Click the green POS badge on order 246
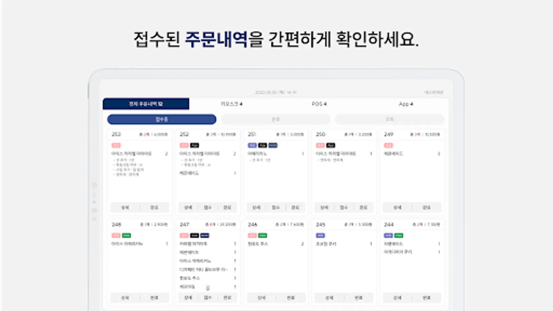 click(x=263, y=236)
